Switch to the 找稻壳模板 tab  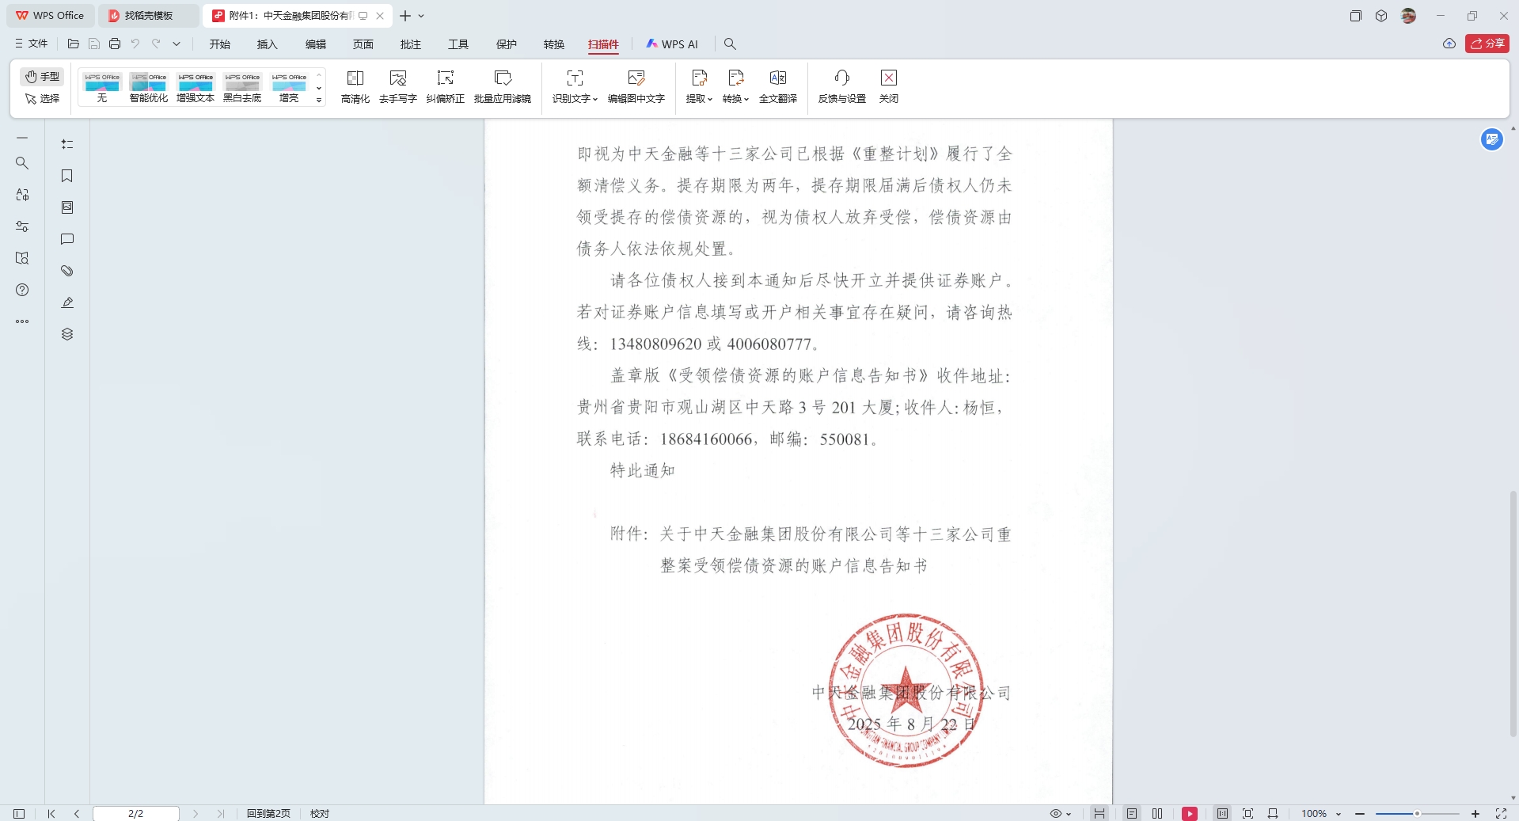tap(149, 15)
